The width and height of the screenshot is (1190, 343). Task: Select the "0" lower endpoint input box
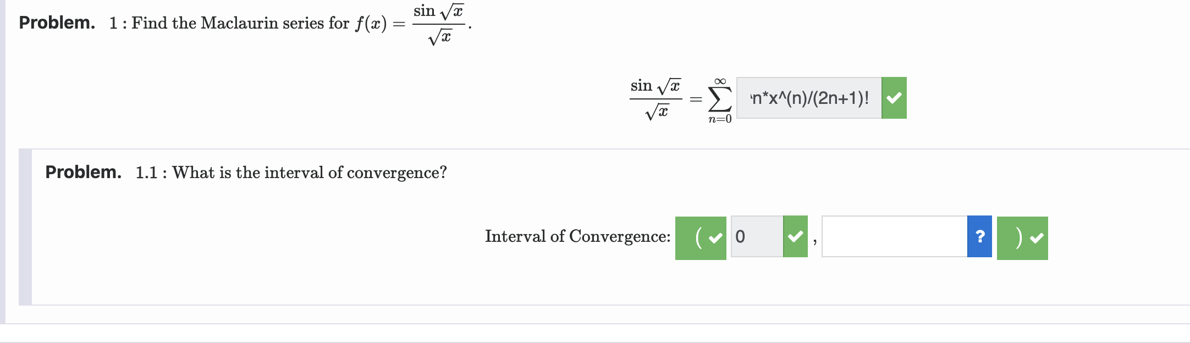tap(756, 237)
